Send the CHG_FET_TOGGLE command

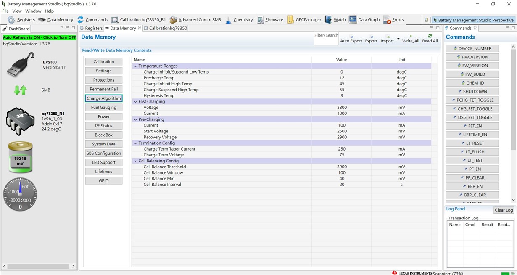(472, 109)
